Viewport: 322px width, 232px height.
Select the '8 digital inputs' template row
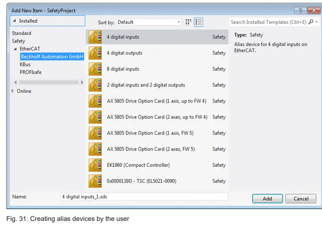(157, 69)
